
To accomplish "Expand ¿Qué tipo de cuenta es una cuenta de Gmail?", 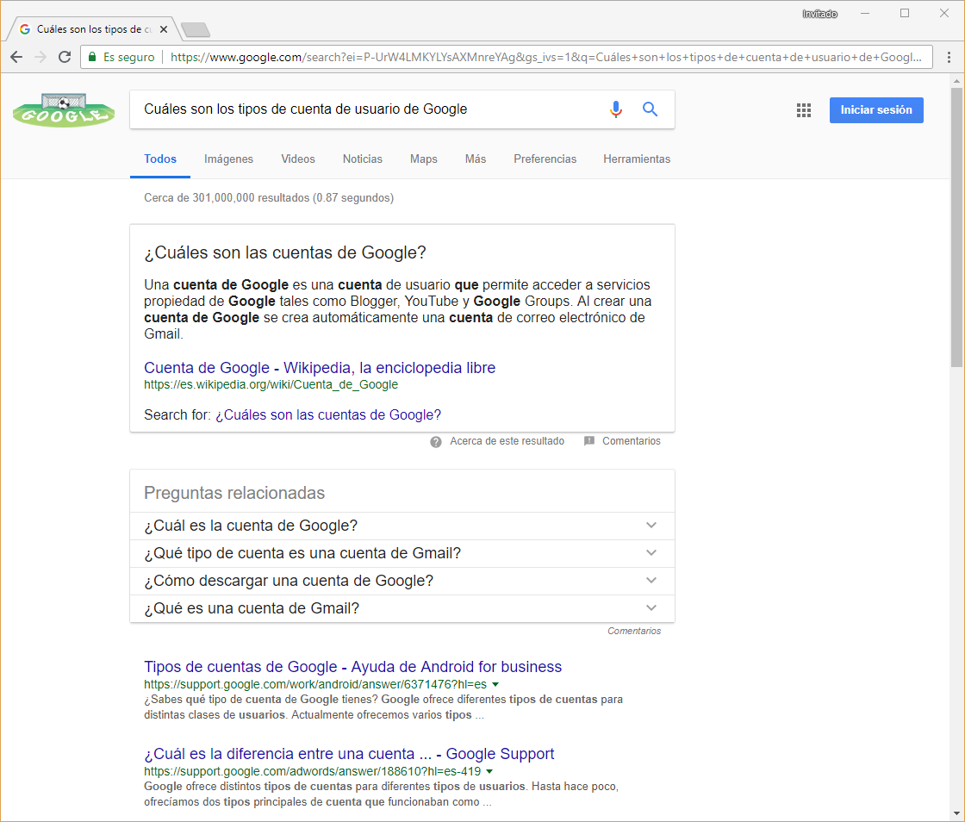I will click(x=402, y=554).
